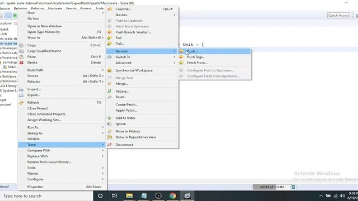This screenshot has height=201, width=358.
Task: Open the Team context menu entry
Action: (62, 145)
